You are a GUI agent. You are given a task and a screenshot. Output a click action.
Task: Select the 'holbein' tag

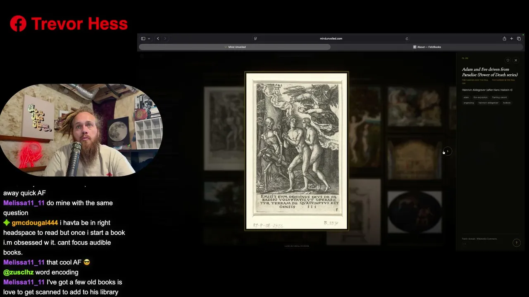click(x=507, y=103)
